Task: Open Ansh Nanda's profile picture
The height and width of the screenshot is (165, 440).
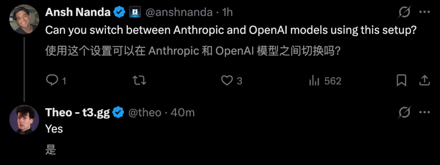Action: (24, 20)
